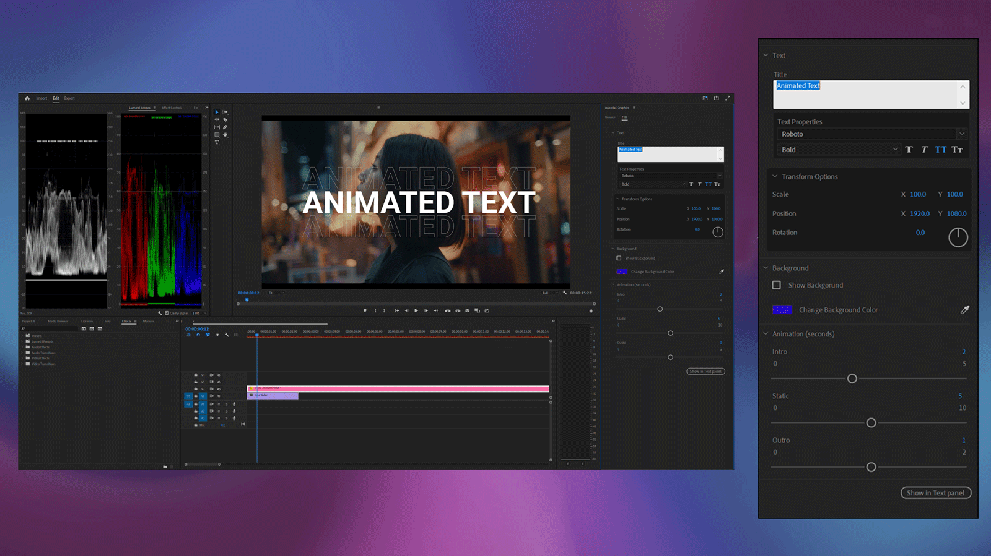
Task: Click the blue background color swatch in enlarged panel
Action: coord(782,310)
